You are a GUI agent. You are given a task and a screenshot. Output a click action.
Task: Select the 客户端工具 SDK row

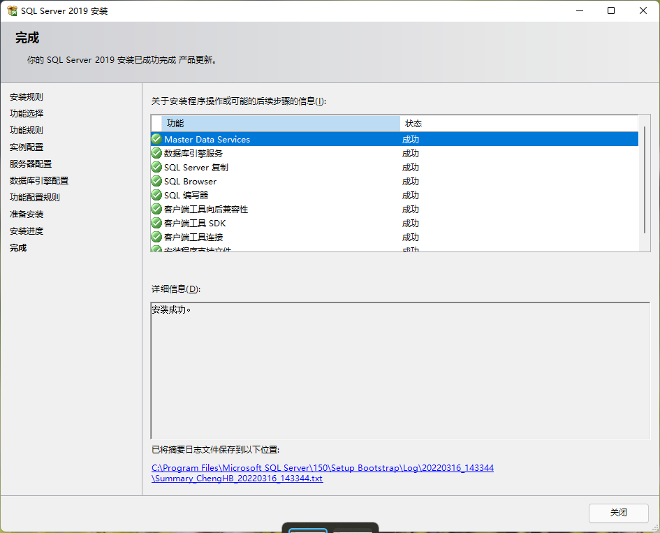(x=395, y=223)
